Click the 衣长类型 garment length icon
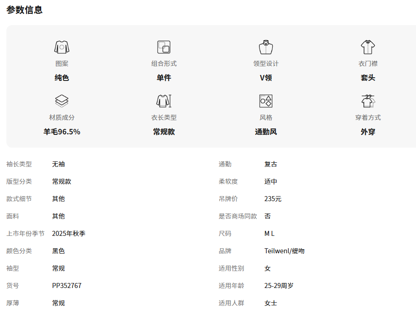The width and height of the screenshot is (416, 320). [x=164, y=101]
